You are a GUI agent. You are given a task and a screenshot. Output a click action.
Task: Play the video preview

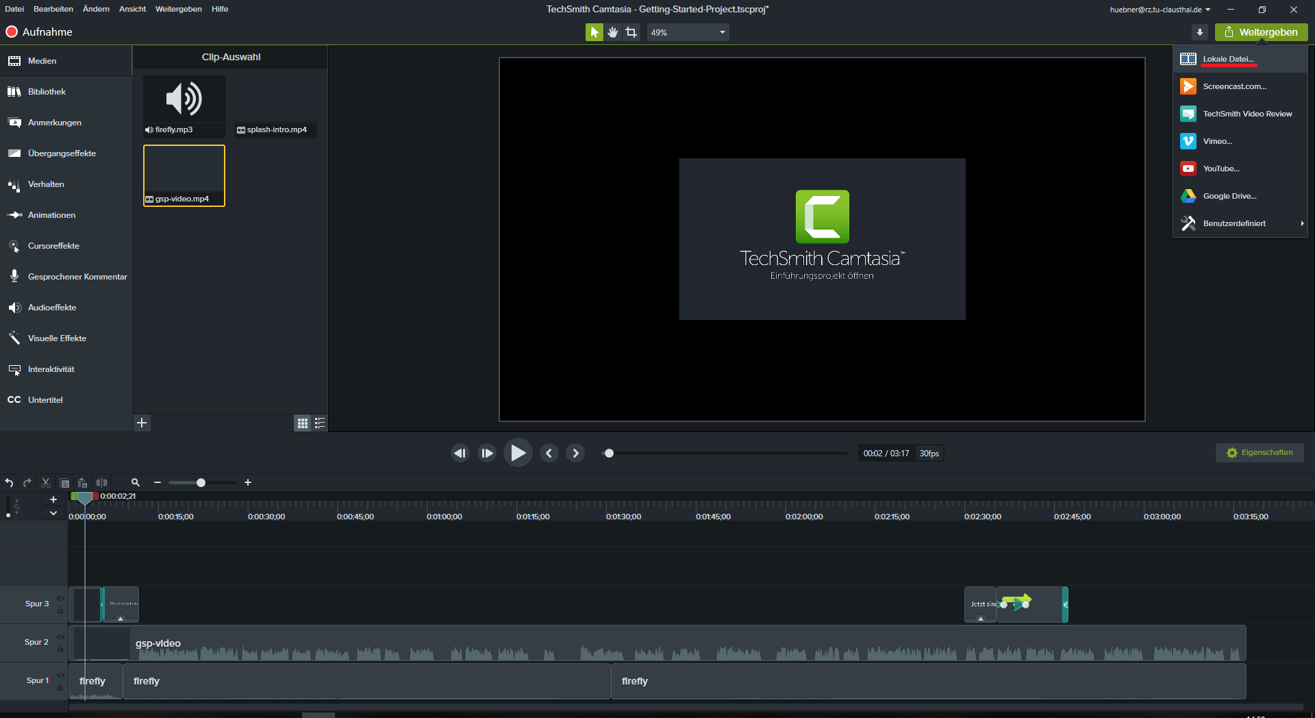518,453
